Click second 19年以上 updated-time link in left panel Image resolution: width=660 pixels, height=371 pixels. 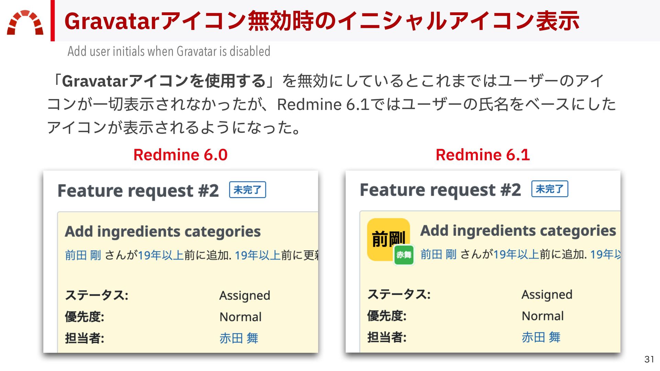pos(257,255)
